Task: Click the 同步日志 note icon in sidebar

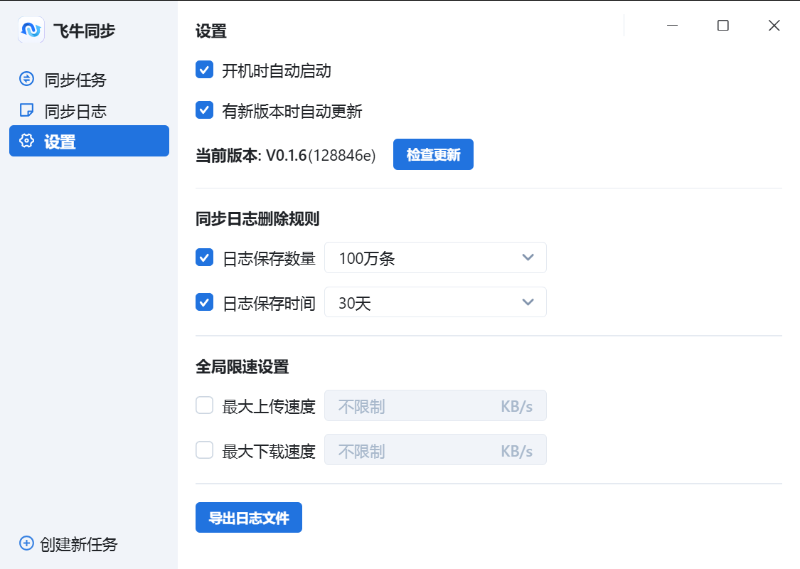Action: 26,110
